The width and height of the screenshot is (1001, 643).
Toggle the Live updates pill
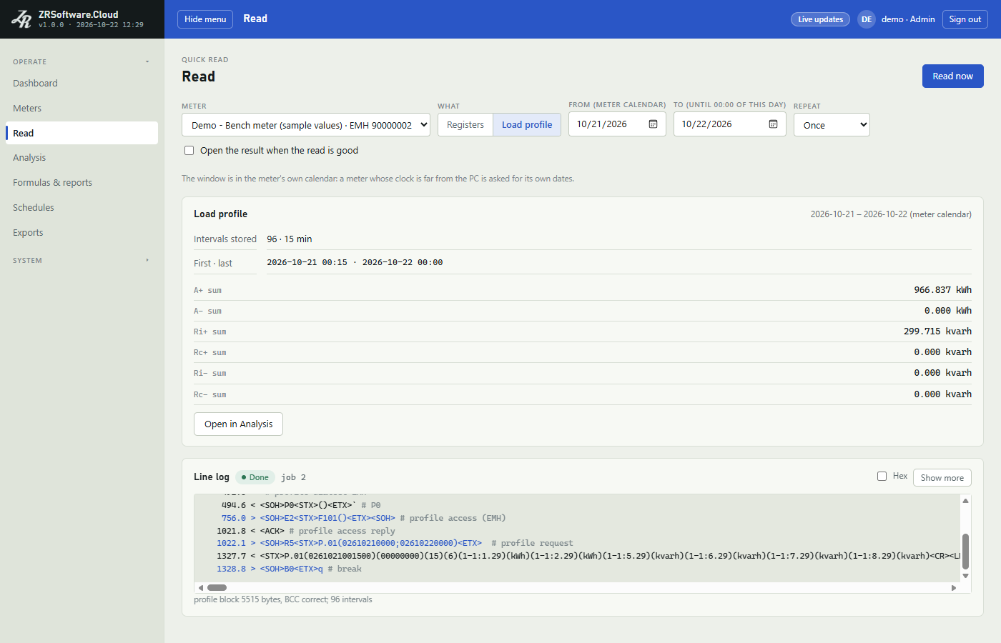pyautogui.click(x=820, y=19)
